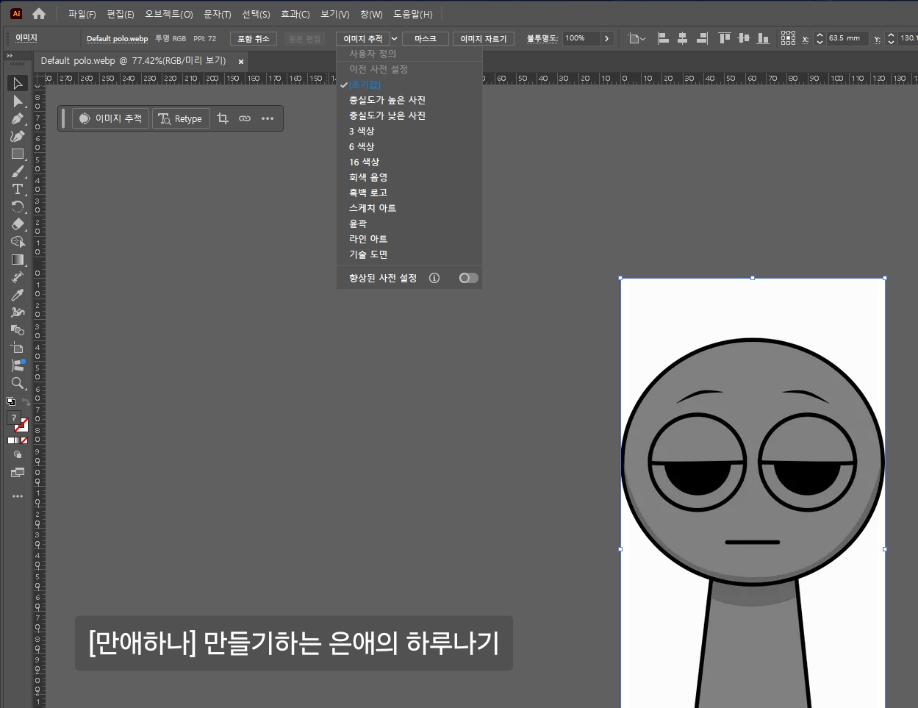Viewport: 918px width, 708px height.
Task: Select the Direct Selection tool
Action: click(x=18, y=101)
